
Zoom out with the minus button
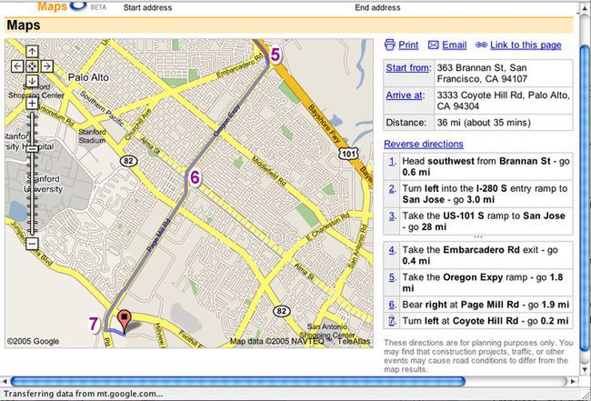point(33,244)
